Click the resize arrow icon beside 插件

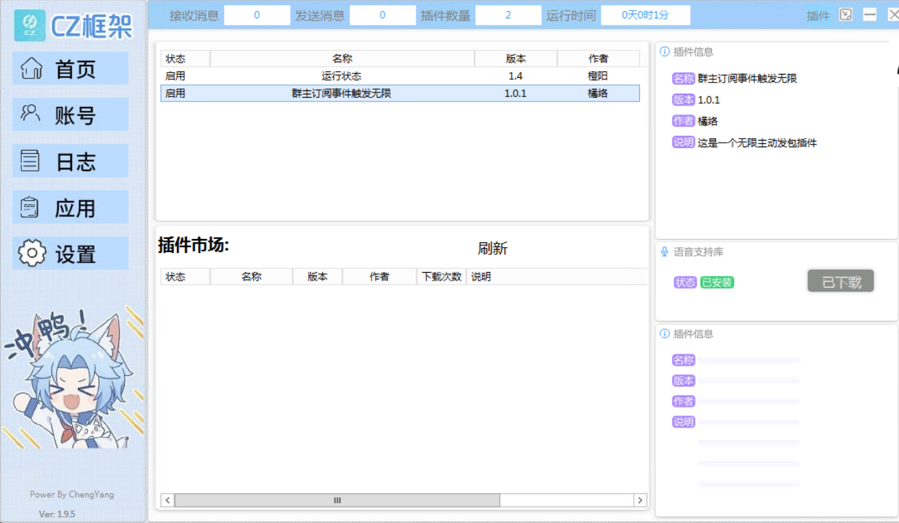pos(847,15)
